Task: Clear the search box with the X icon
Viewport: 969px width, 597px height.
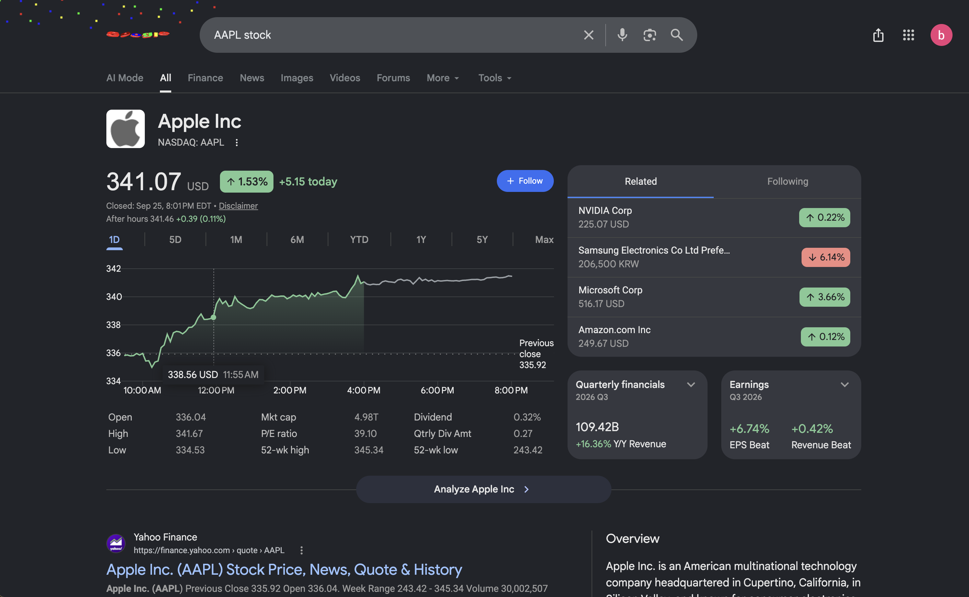Action: click(x=589, y=35)
